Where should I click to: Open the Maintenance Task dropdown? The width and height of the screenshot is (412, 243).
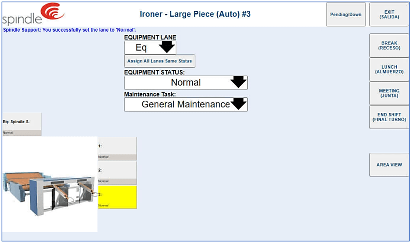239,104
